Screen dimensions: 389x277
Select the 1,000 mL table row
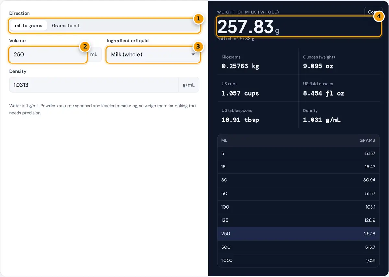tap(298, 260)
